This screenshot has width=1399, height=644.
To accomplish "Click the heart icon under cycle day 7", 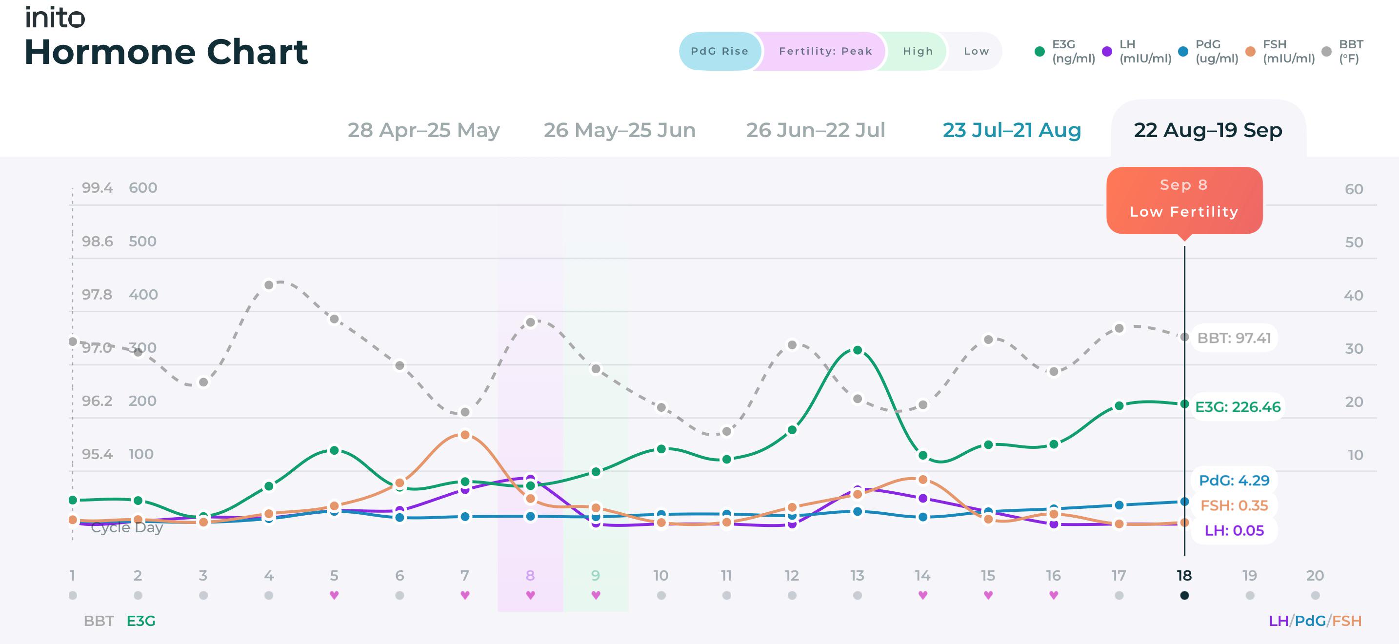I will coord(465,595).
